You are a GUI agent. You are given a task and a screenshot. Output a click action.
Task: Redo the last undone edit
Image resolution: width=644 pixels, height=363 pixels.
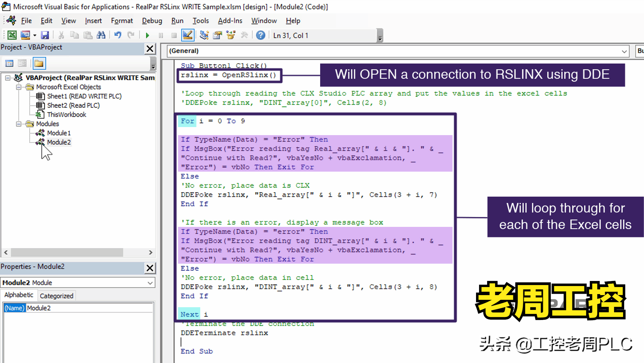coord(131,35)
